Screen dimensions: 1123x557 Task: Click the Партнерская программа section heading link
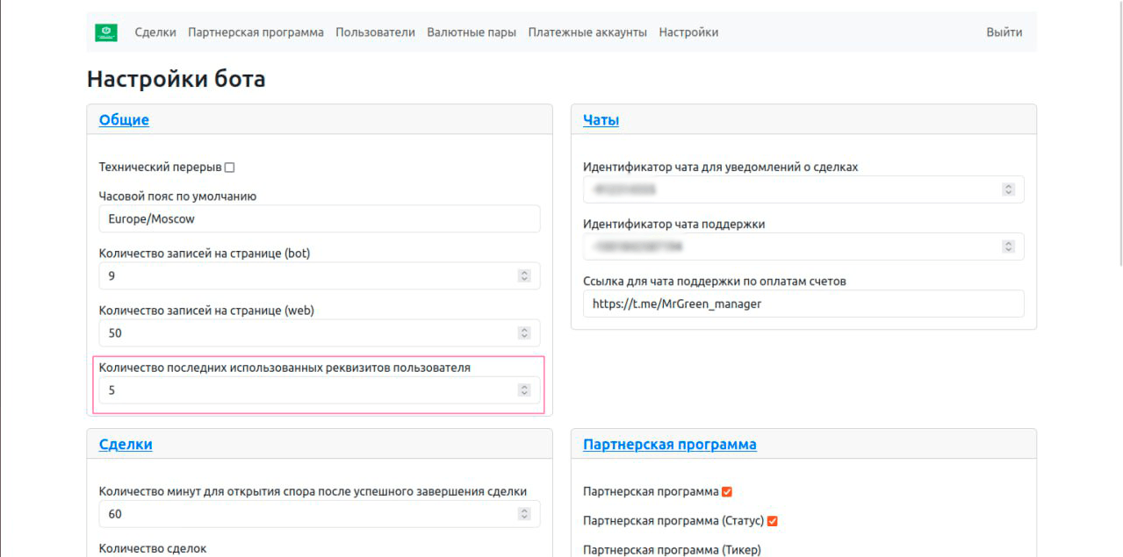pos(669,445)
